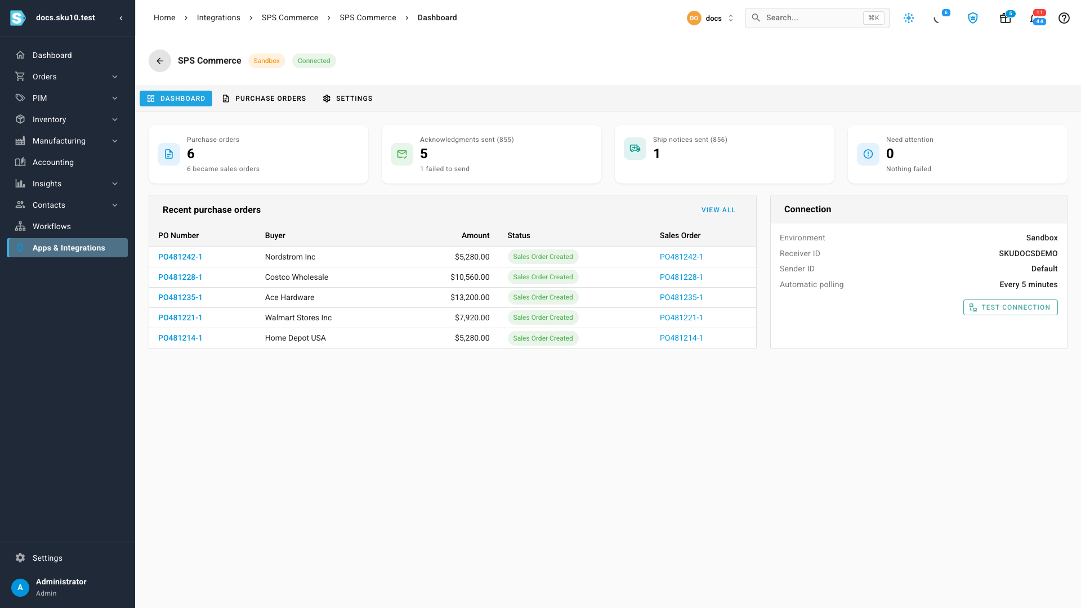
Task: Open PO number PO481235-1 for Ace Hardware
Action: pos(180,297)
